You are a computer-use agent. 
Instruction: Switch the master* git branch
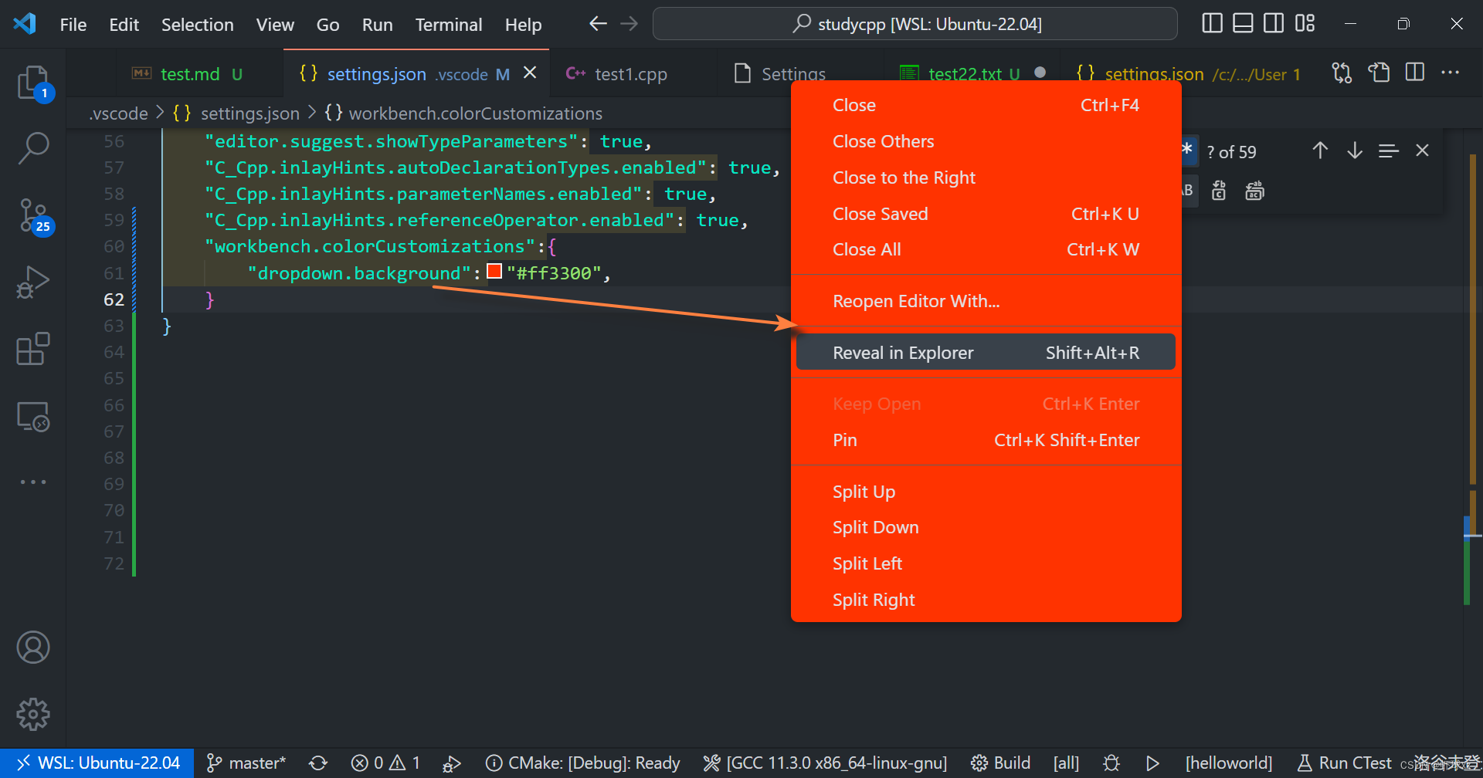pos(246,763)
